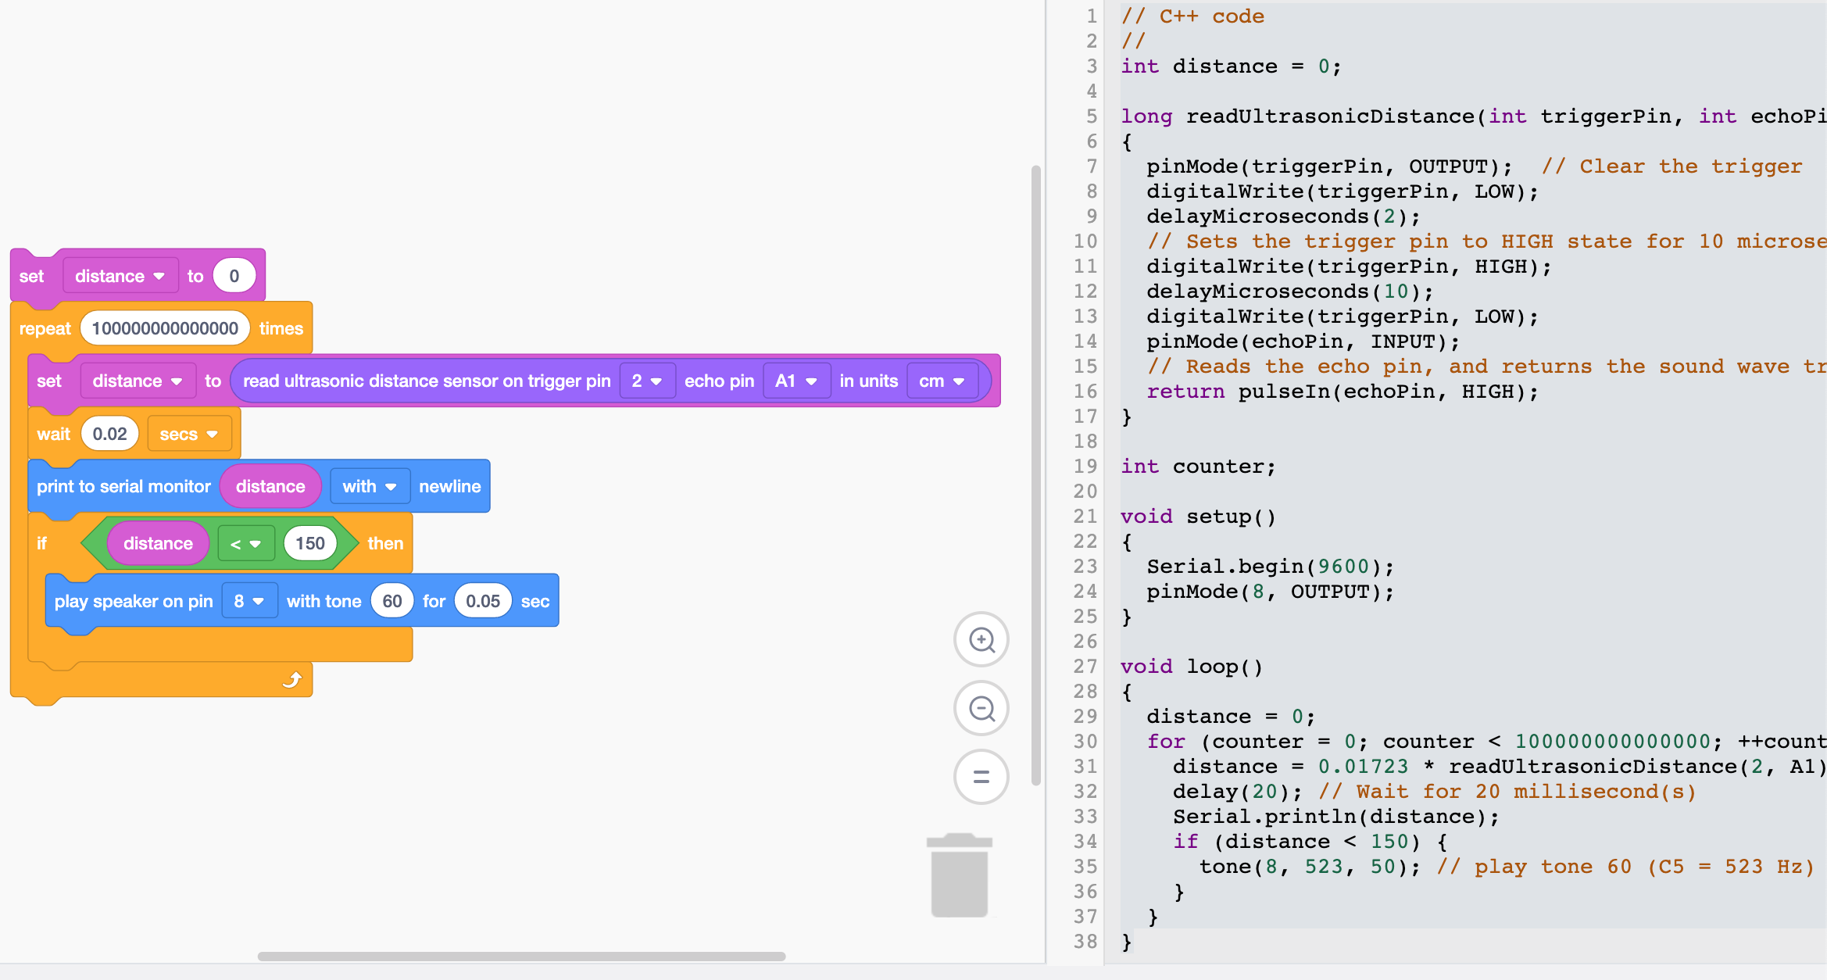Change the comparison operator in if block

pyautogui.click(x=246, y=543)
